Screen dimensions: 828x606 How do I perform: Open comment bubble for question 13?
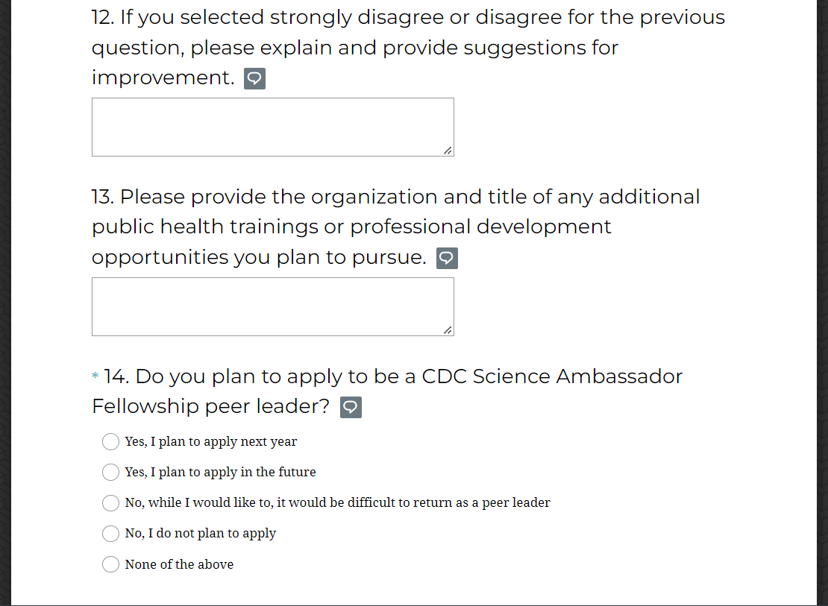tap(446, 258)
